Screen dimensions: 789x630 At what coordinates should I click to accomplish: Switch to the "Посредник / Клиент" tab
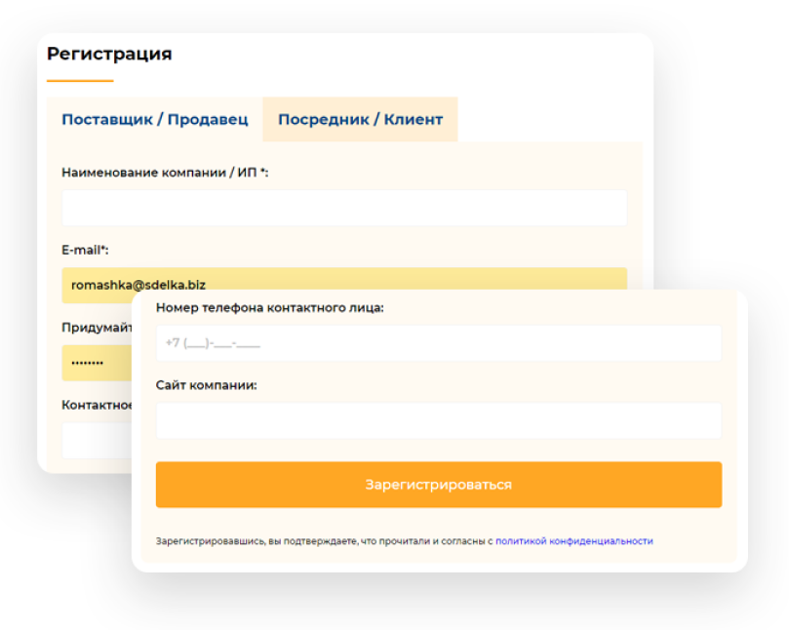click(359, 119)
